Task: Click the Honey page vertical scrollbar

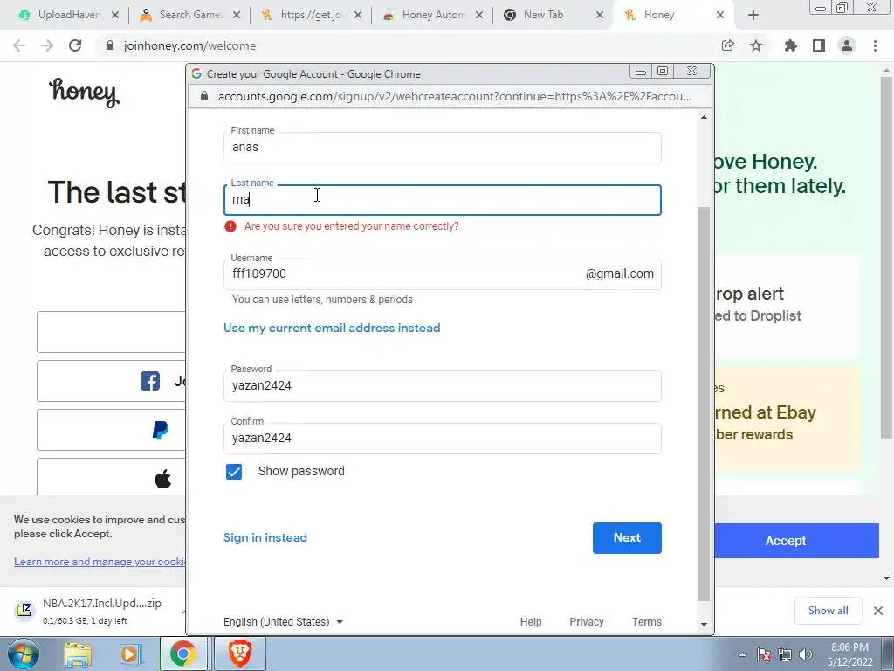Action: 887,257
